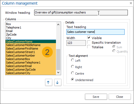Click the columns list scrollbar thumb
Screen dimensions: 134x104
(x=58, y=60)
